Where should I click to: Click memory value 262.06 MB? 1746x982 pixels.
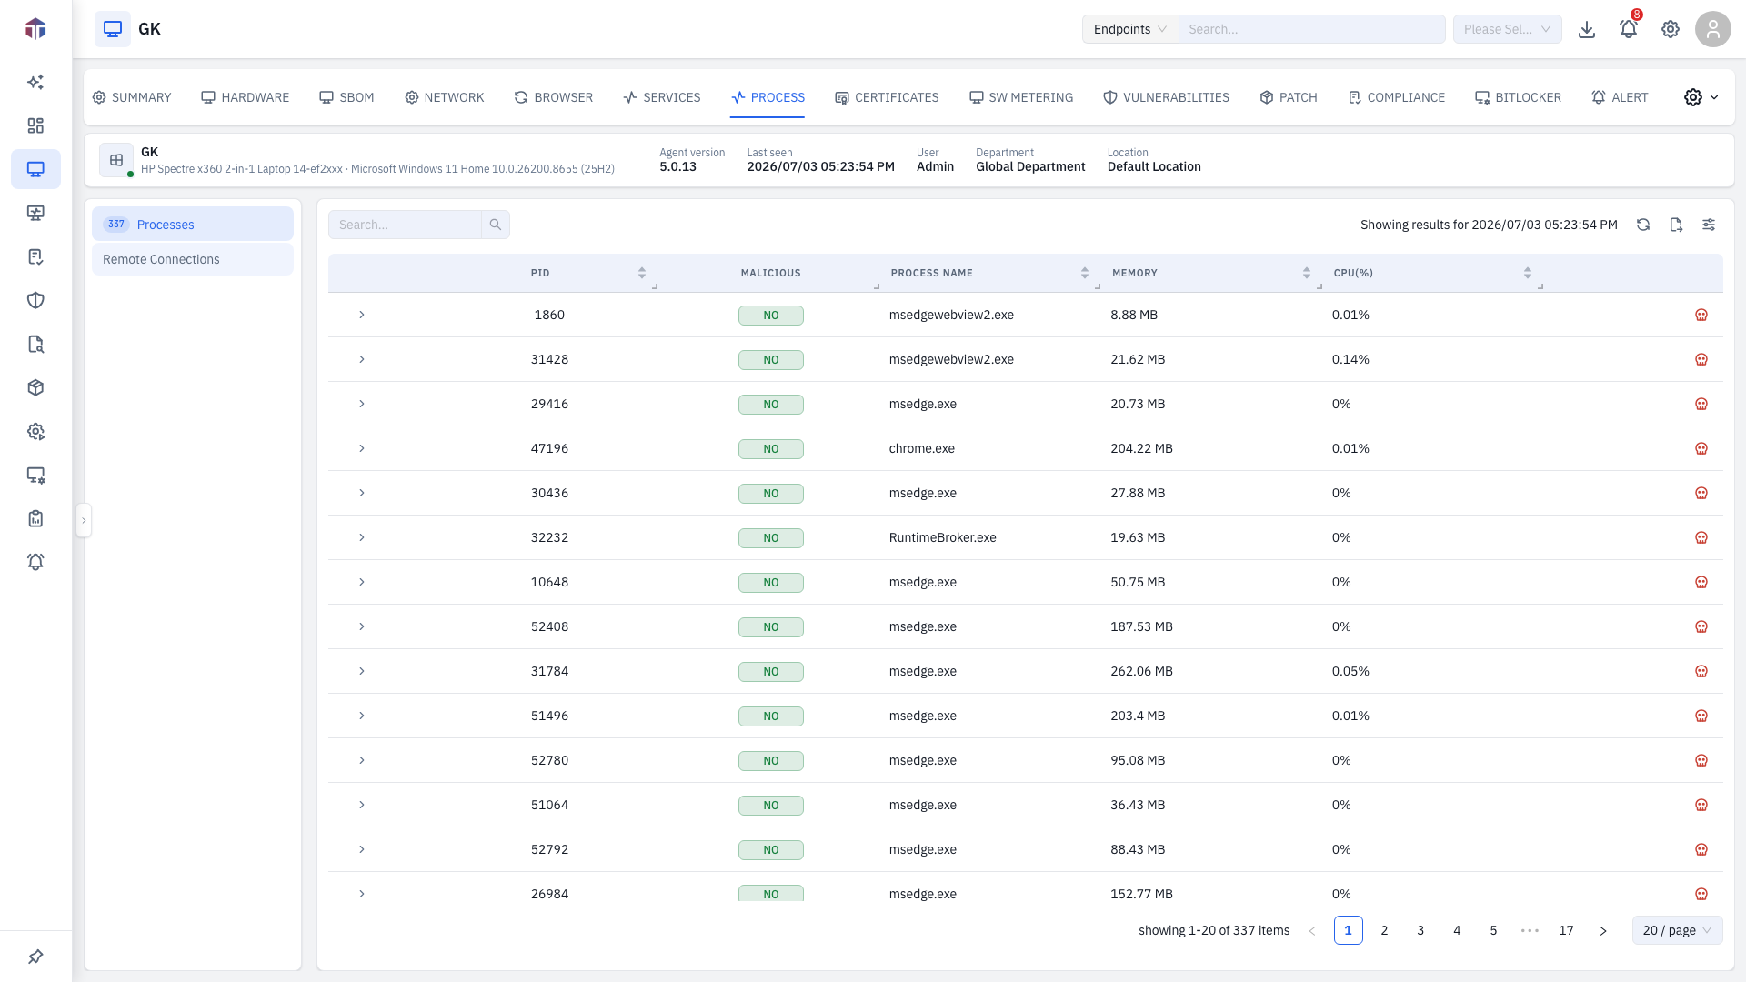pos(1141,671)
